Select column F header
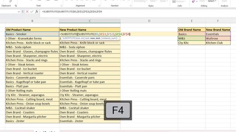The height and width of the screenshot is (132, 236). click(218, 21)
